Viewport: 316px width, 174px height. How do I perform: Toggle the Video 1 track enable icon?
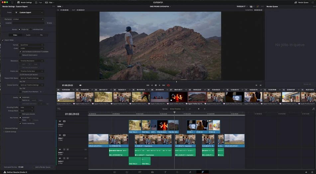(64, 135)
